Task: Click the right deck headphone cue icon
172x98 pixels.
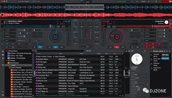Action: [x=90, y=41]
